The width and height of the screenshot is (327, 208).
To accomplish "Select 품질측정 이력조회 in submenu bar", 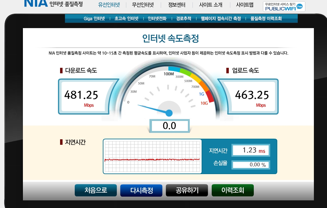I will (x=266, y=19).
